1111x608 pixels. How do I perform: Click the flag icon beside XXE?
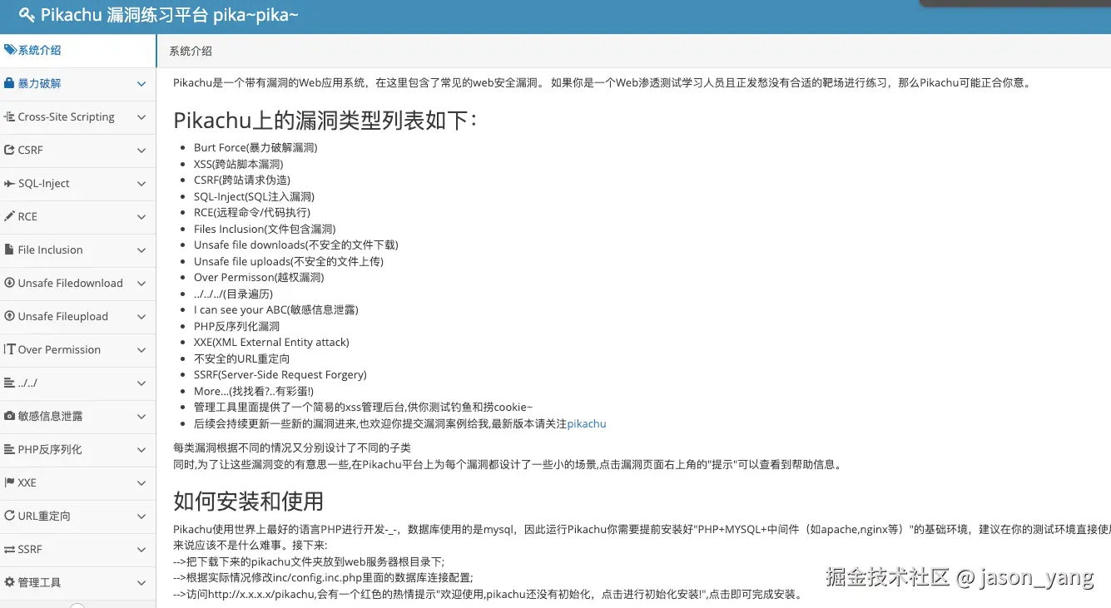[9, 482]
